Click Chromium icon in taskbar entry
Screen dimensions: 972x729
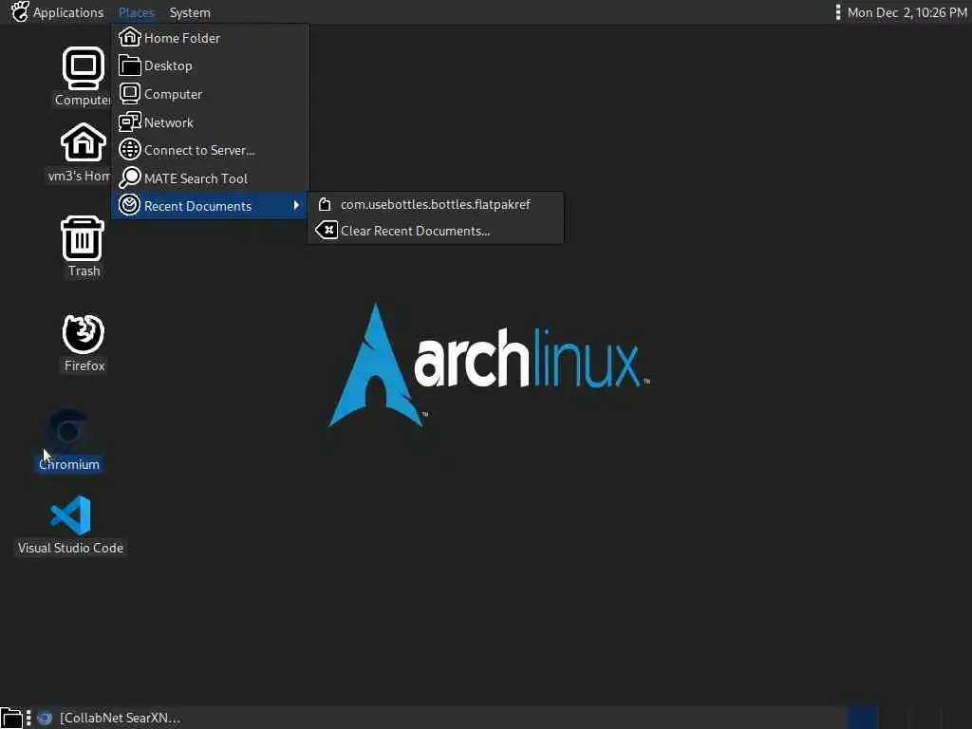[x=45, y=719]
